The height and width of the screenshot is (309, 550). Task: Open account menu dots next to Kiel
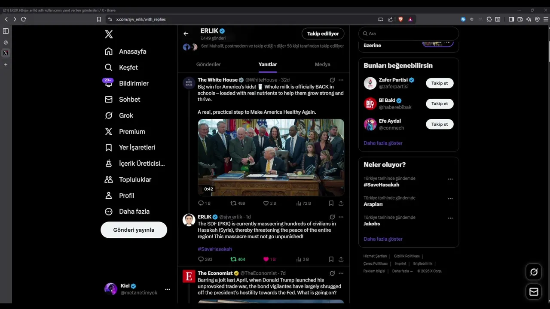(168, 289)
